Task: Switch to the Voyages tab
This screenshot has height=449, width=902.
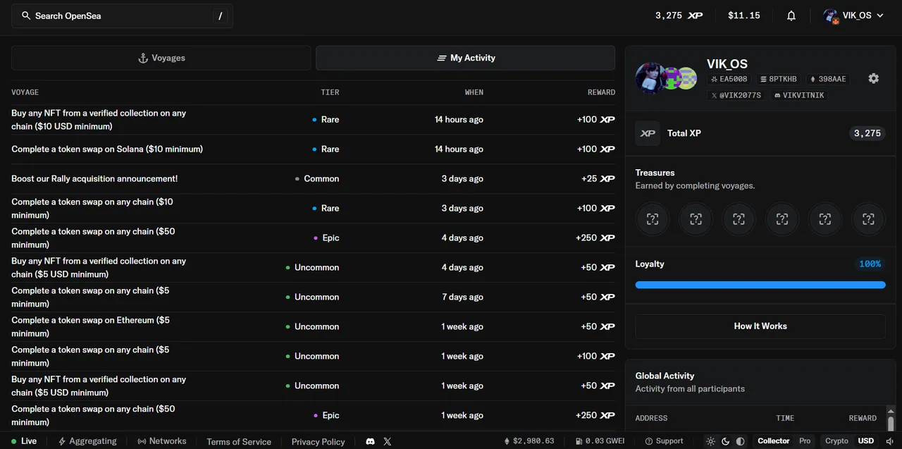Action: point(161,58)
